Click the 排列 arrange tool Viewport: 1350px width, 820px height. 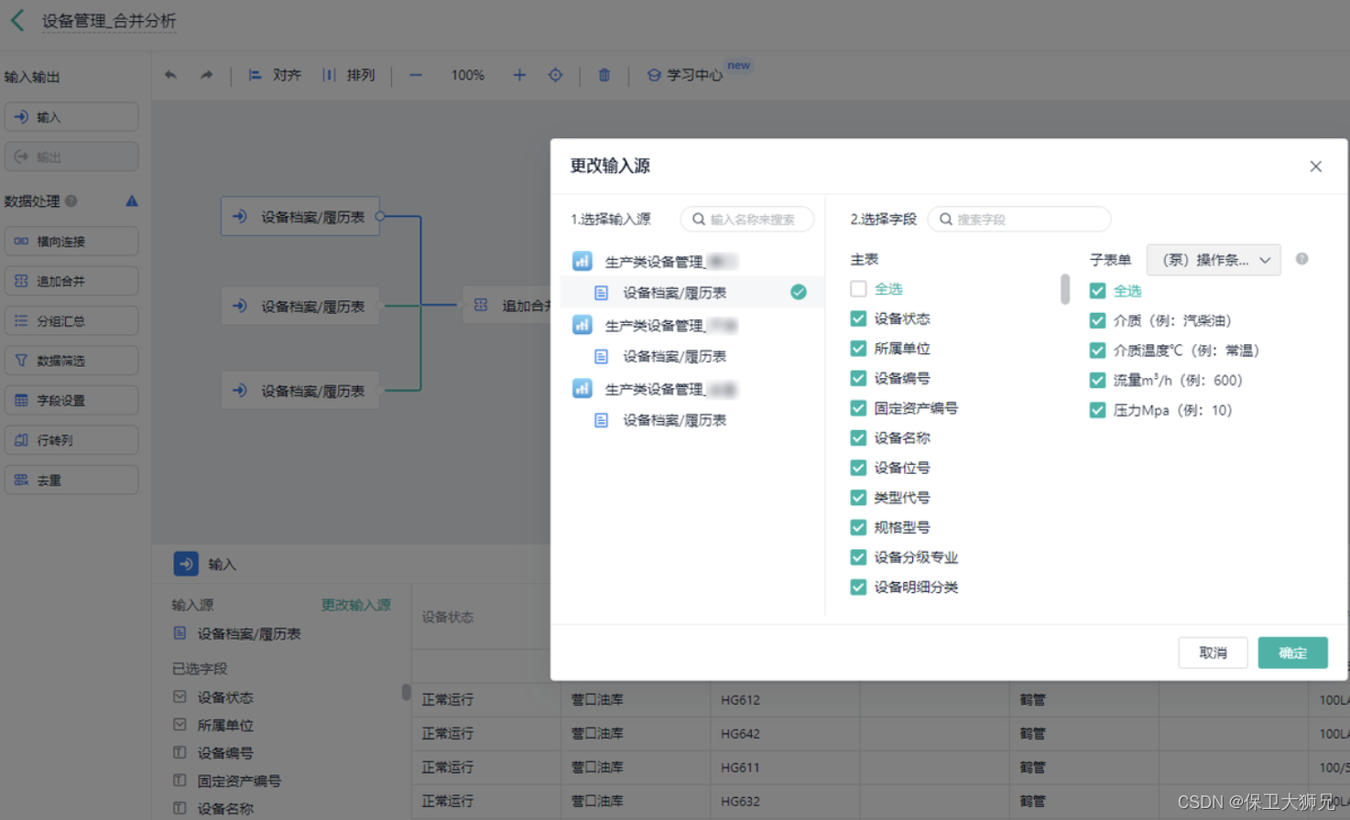[x=349, y=75]
